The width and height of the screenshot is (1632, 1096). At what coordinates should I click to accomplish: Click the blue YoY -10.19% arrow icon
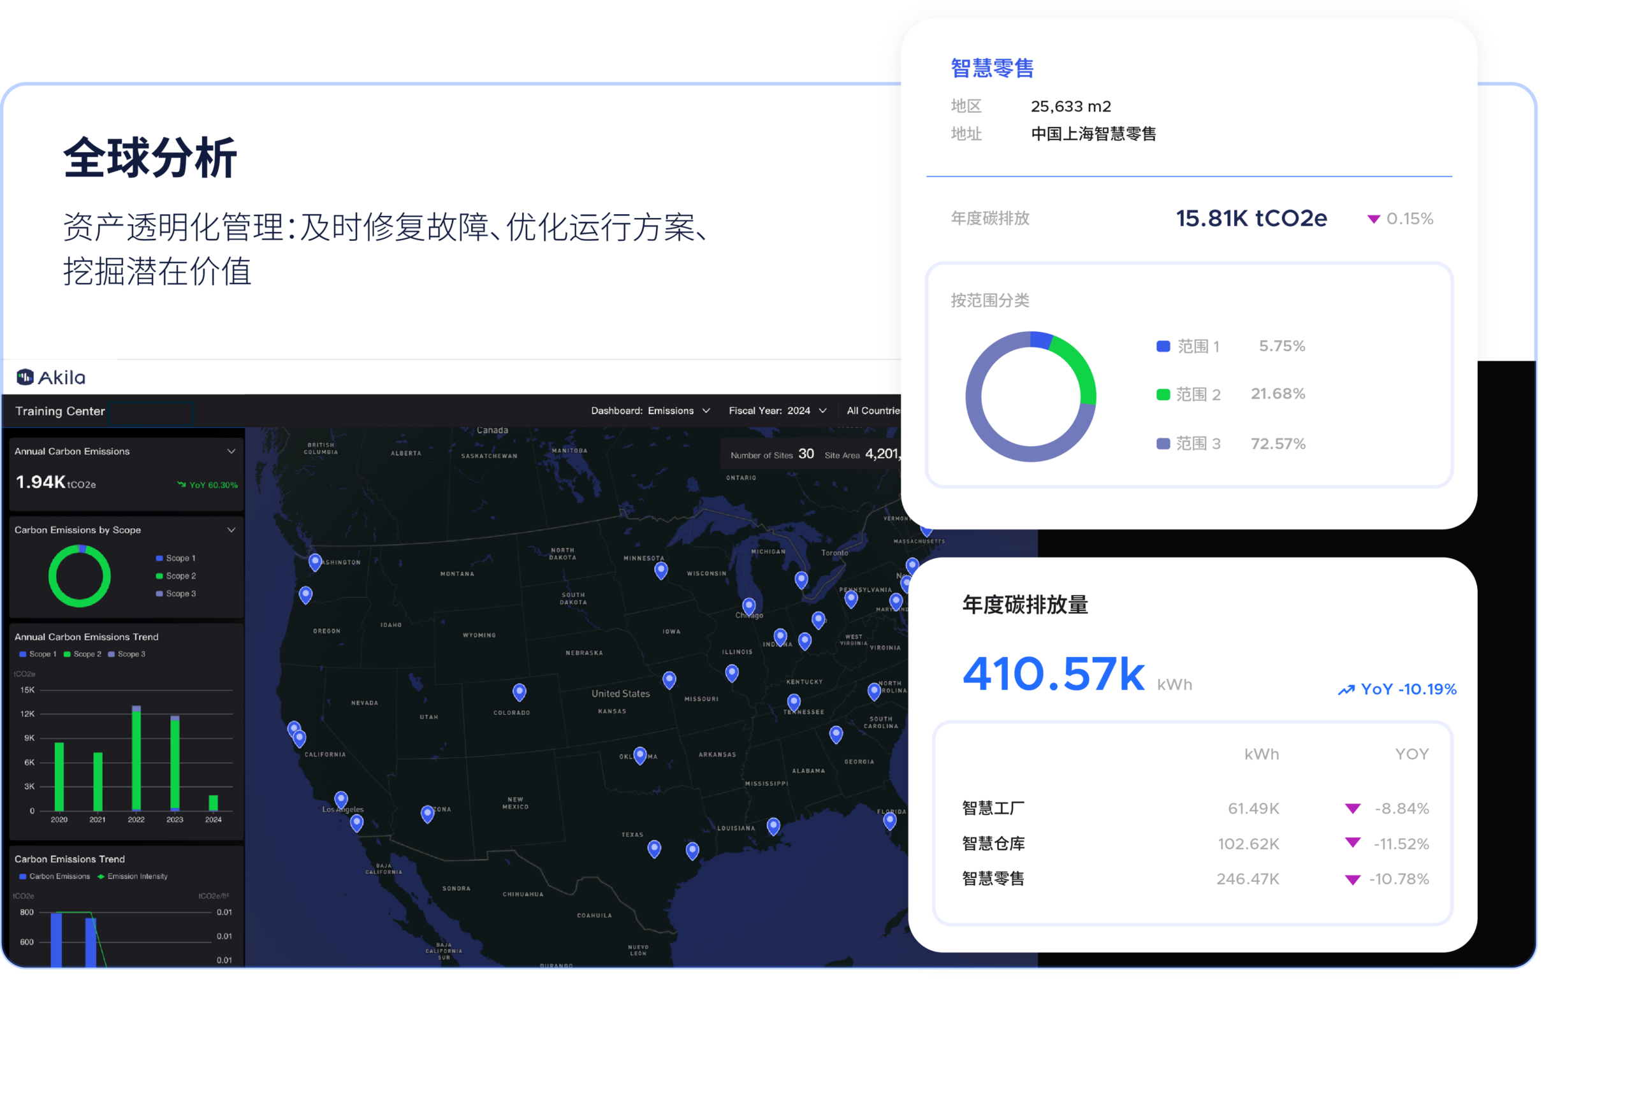coord(1346,689)
